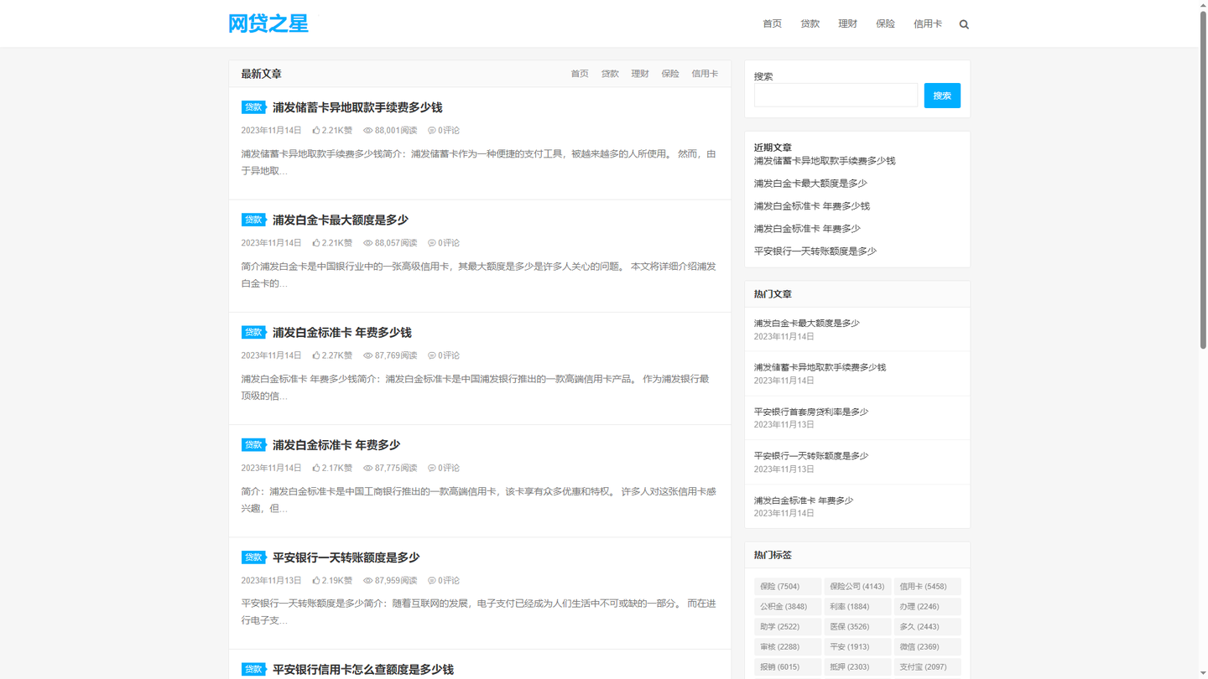The height and width of the screenshot is (679, 1208).
Task: Click the date 2023年11月13日 under 平安银行一天转账额度是多少 article
Action: 271,580
